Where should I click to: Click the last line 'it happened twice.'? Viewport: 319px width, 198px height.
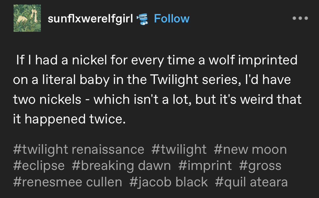69,119
